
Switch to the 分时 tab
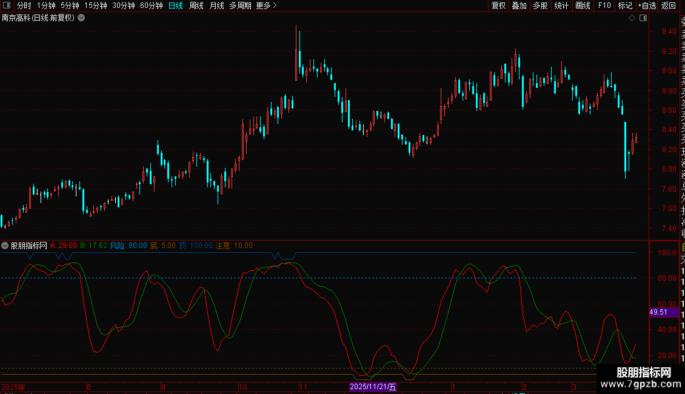24,5
